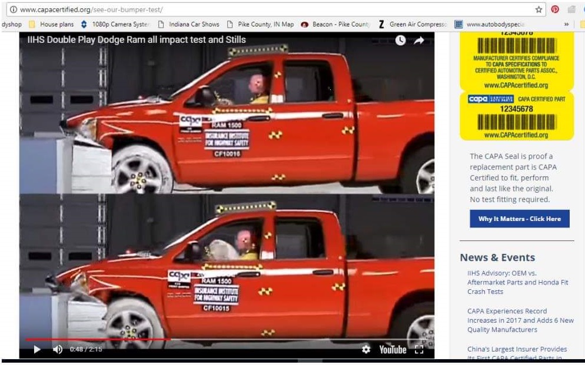Mute the video with the speaker icon
Image resolution: width=585 pixels, height=365 pixels.
pos(58,349)
